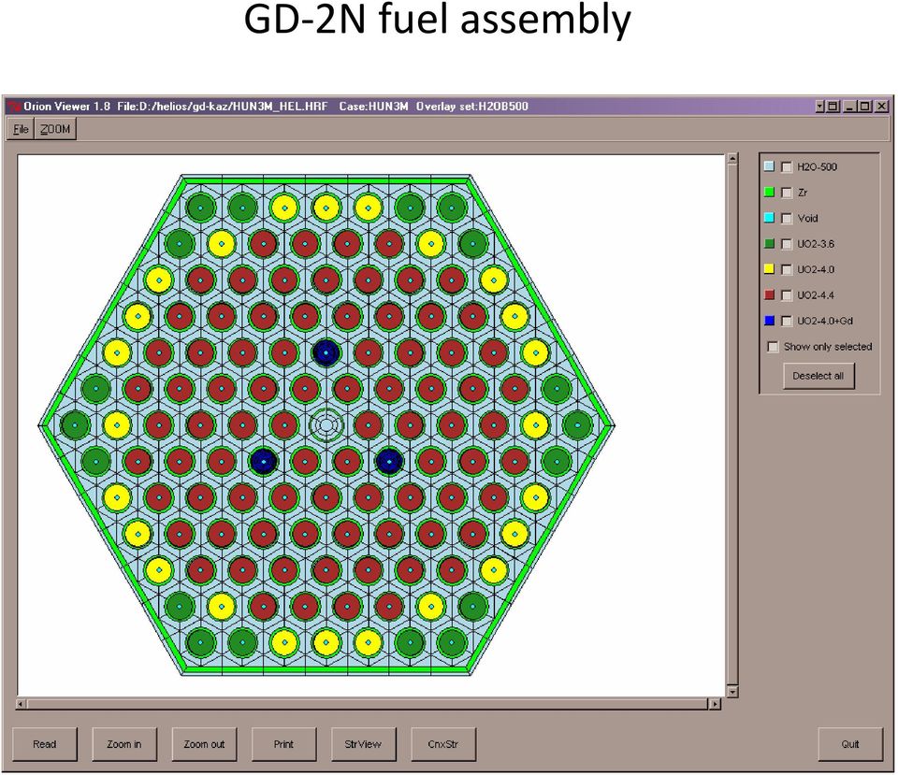Click the lower-right blue gadolinium fuel pin

pyautogui.click(x=389, y=461)
